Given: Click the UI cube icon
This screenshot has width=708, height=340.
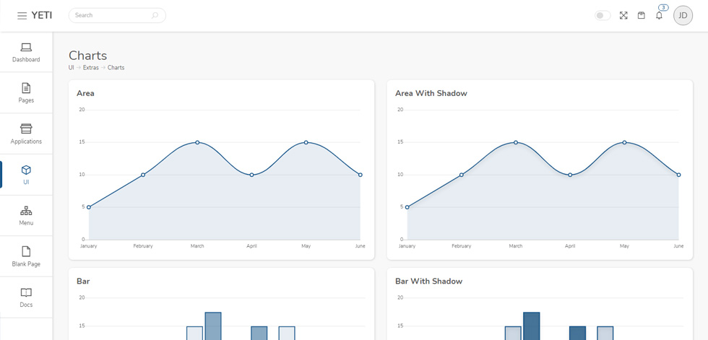Looking at the screenshot, I should point(26,170).
